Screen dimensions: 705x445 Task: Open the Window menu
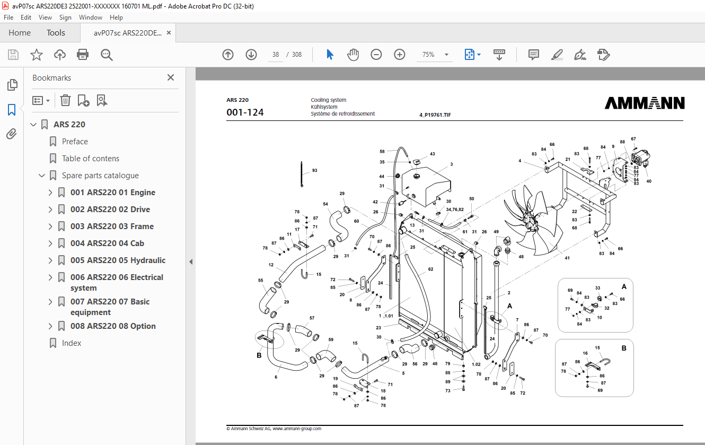(91, 18)
